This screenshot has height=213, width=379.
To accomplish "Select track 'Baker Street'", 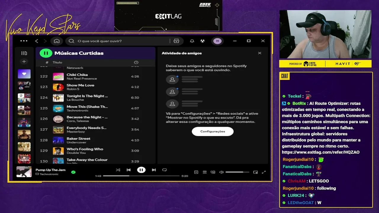I will (x=78, y=138).
